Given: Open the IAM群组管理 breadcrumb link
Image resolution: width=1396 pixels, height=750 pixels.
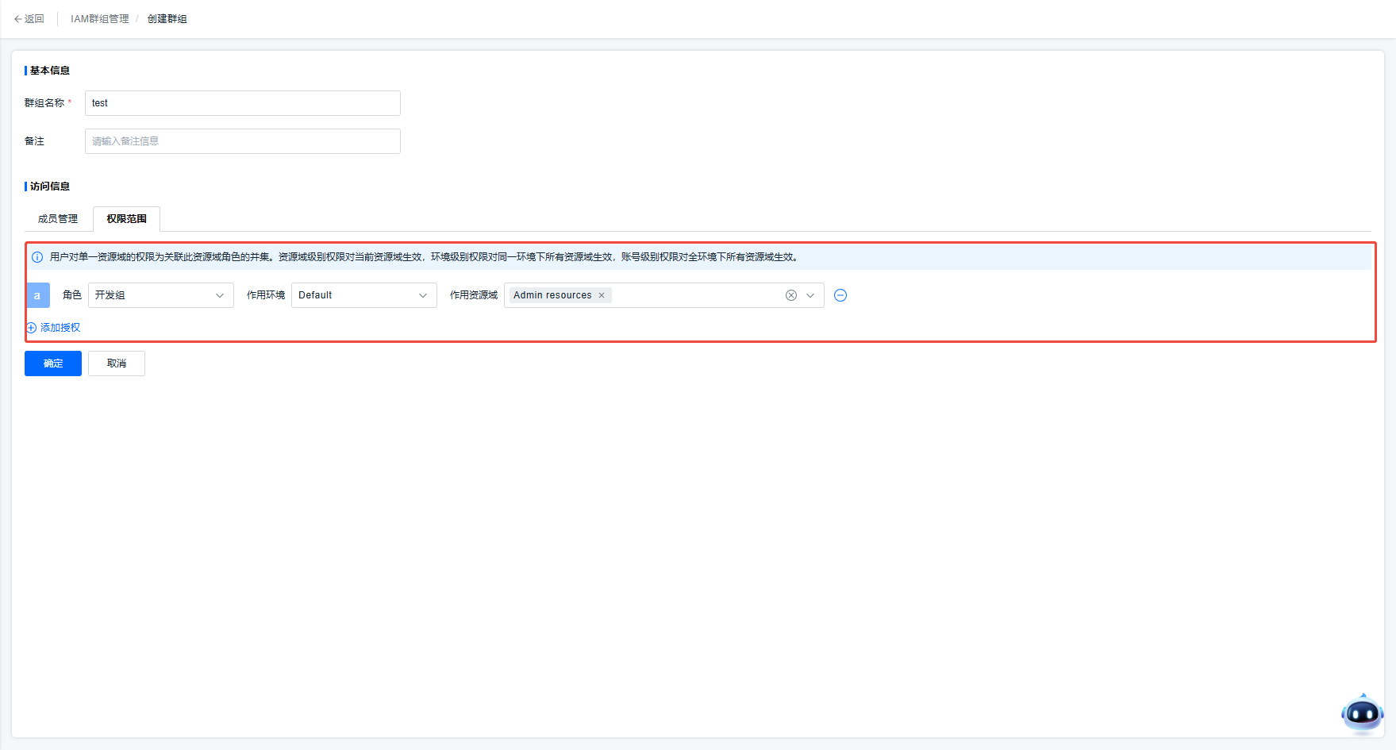Looking at the screenshot, I should (x=99, y=19).
